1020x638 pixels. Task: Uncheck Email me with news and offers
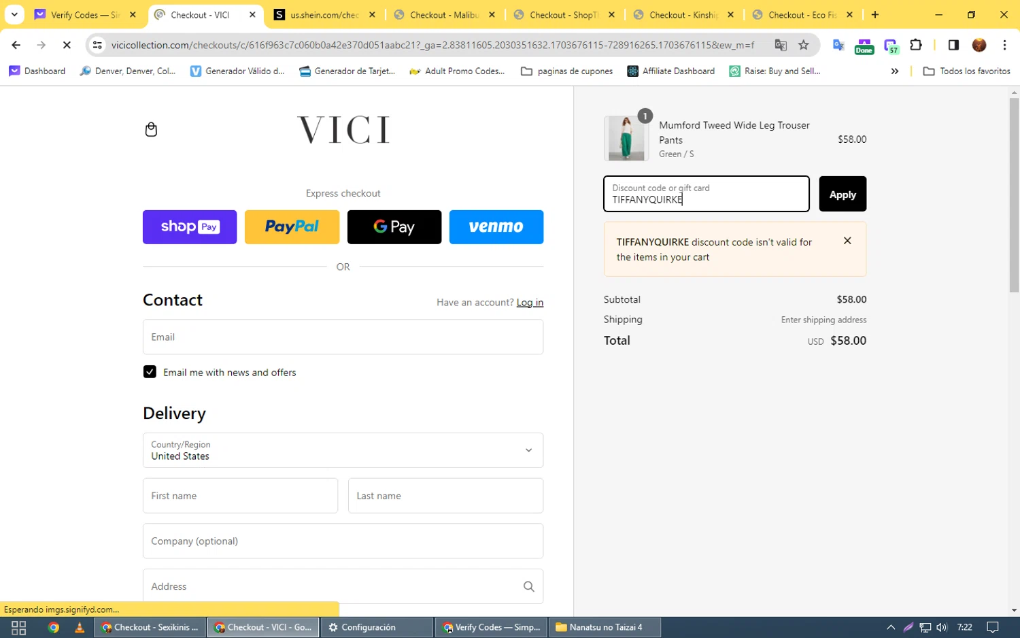(x=150, y=372)
